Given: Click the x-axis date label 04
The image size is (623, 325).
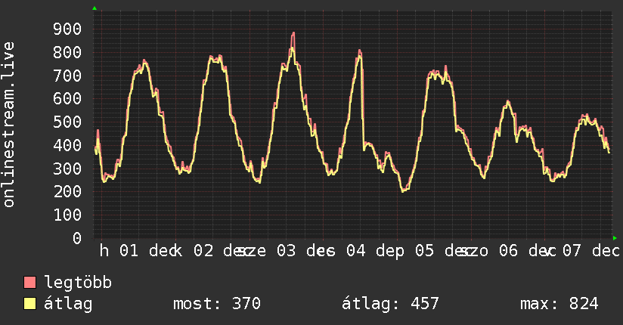Looking at the screenshot, I should (x=355, y=251).
